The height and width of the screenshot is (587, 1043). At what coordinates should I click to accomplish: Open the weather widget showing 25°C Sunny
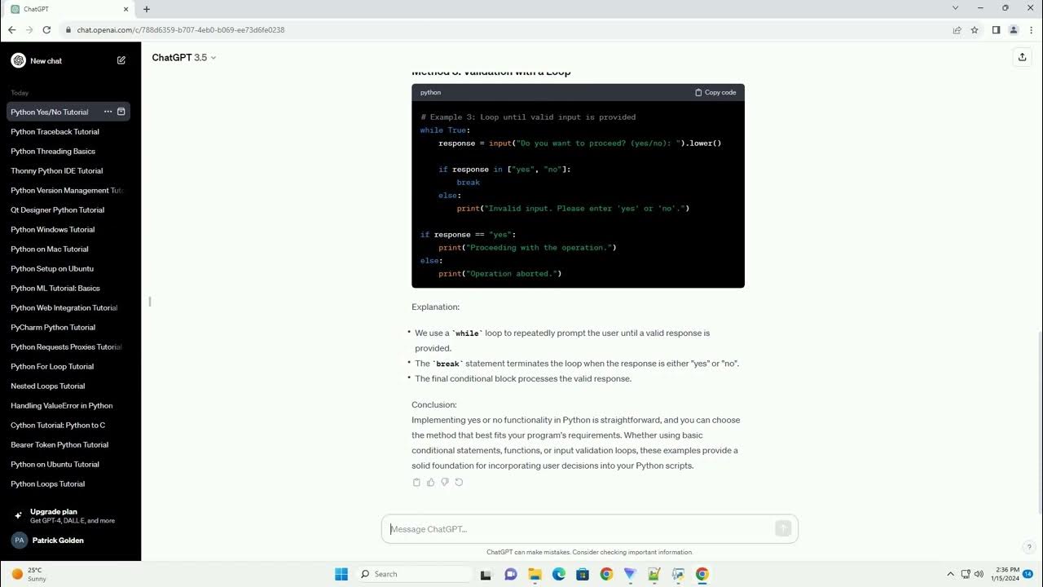tap(29, 574)
